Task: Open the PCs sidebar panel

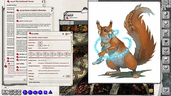Action: pos(166,15)
